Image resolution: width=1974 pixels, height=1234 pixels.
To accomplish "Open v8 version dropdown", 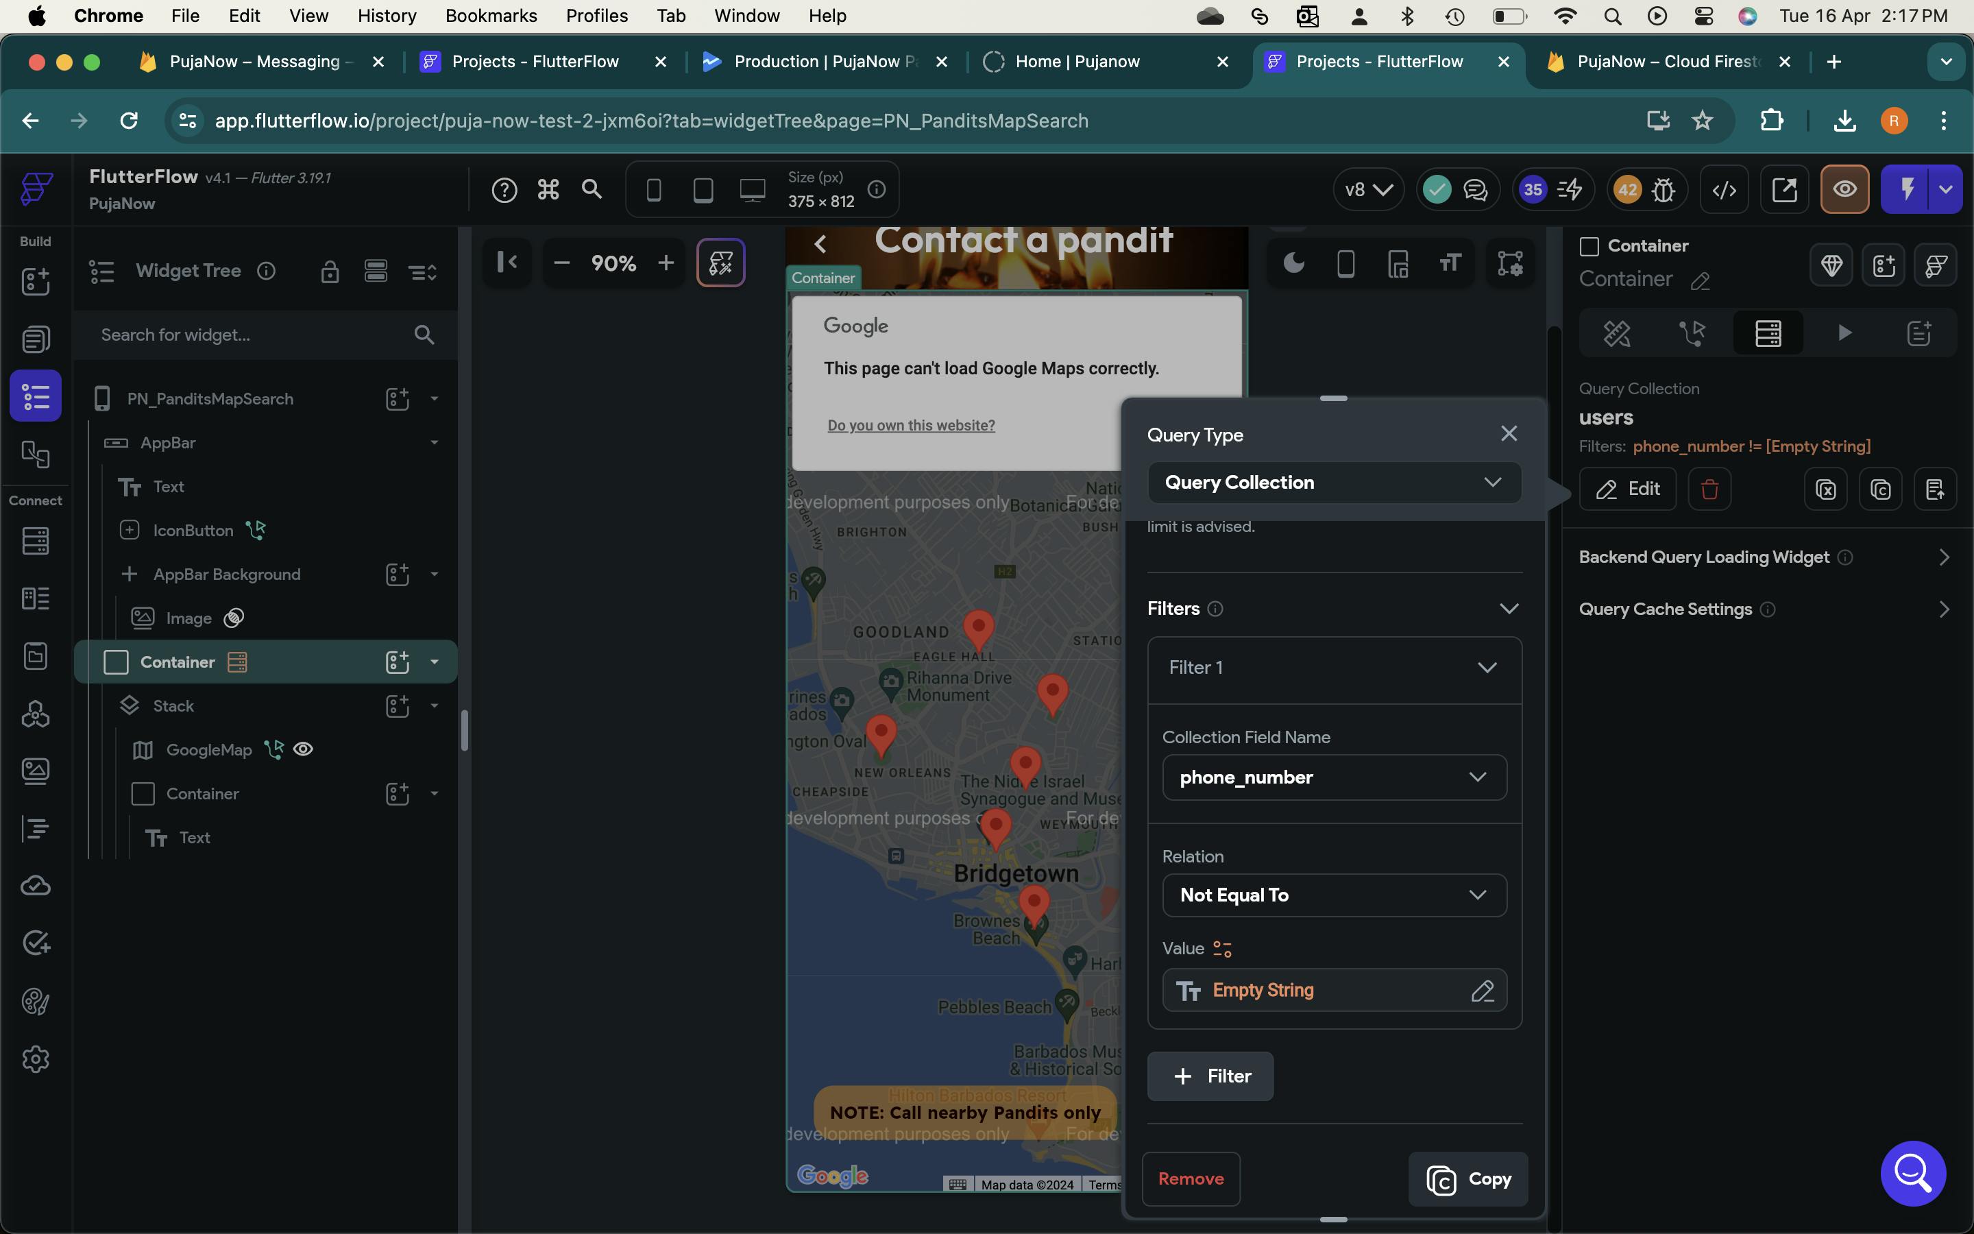I will pyautogui.click(x=1368, y=190).
